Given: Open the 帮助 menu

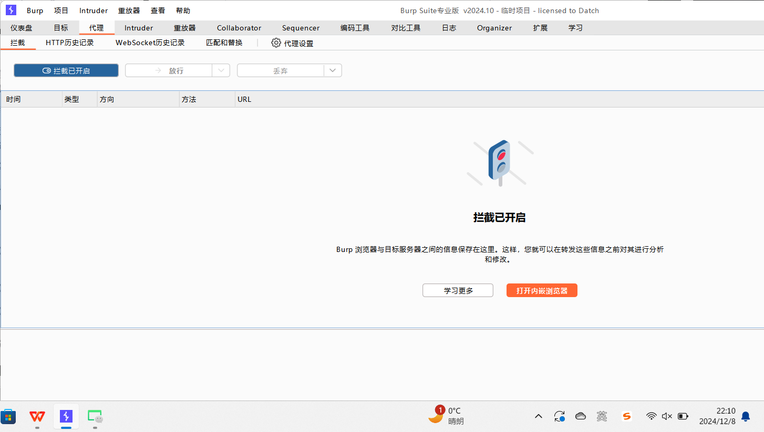Looking at the screenshot, I should [183, 10].
